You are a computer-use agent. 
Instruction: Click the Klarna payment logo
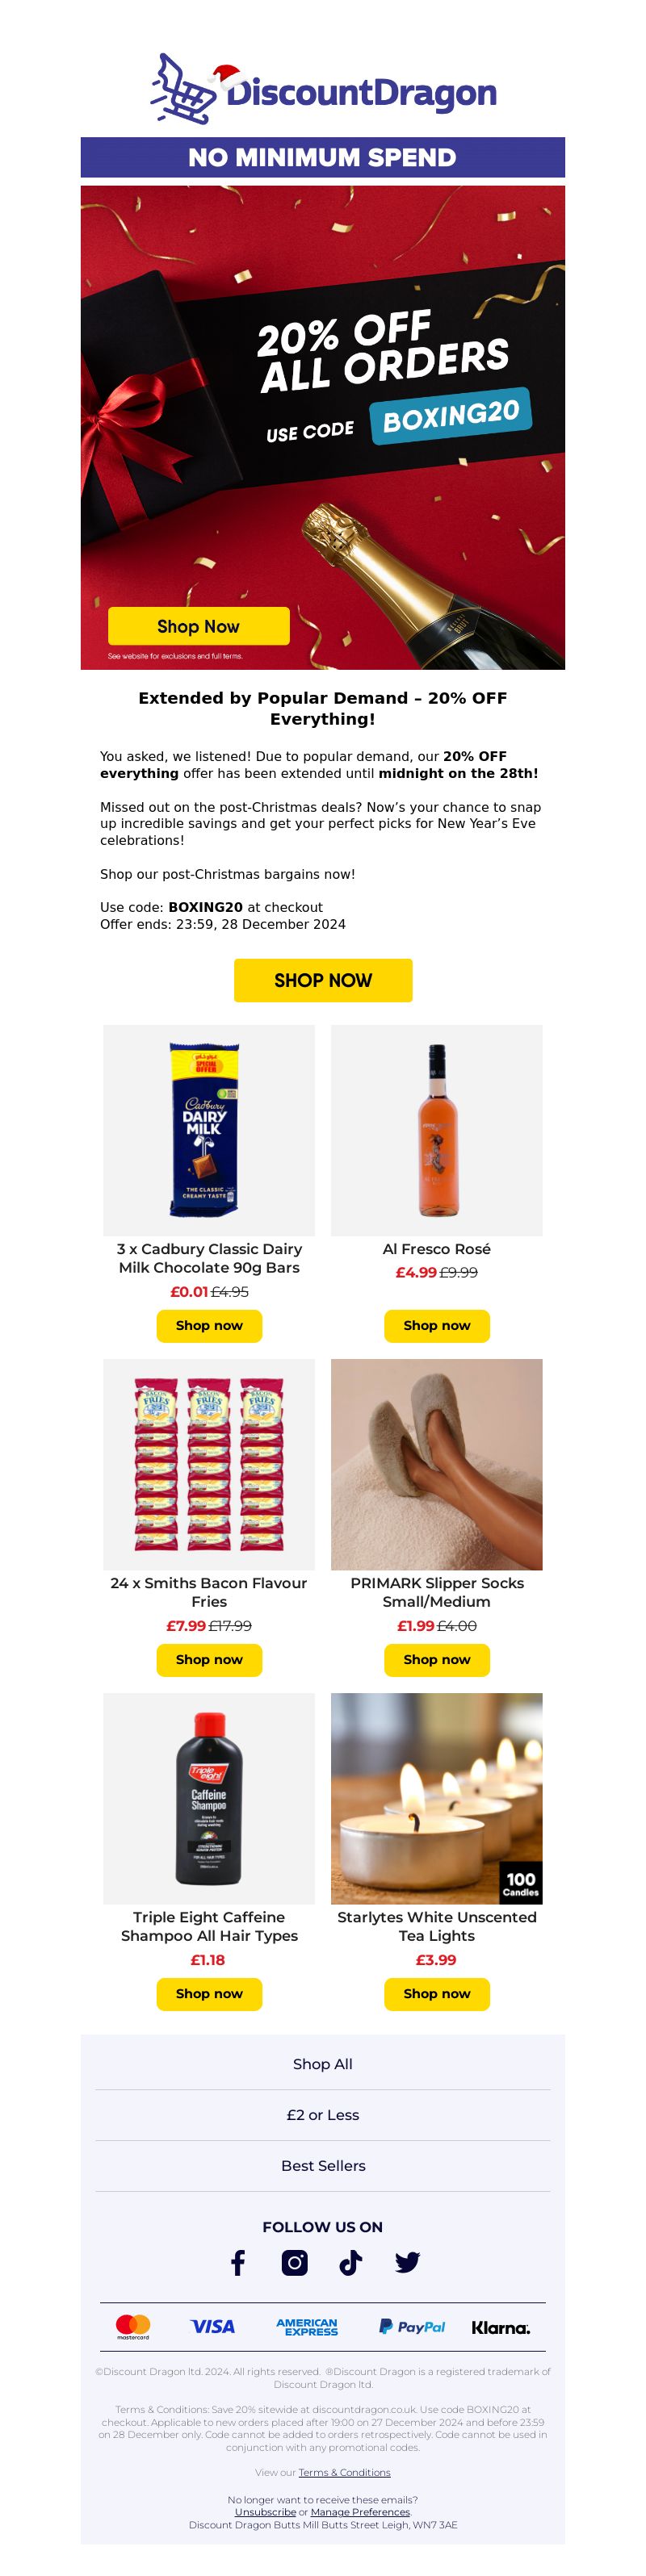coord(501,2328)
